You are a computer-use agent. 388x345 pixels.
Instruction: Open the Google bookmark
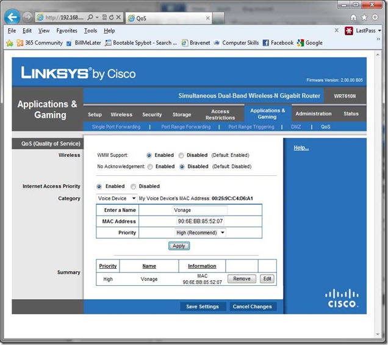tap(310, 43)
